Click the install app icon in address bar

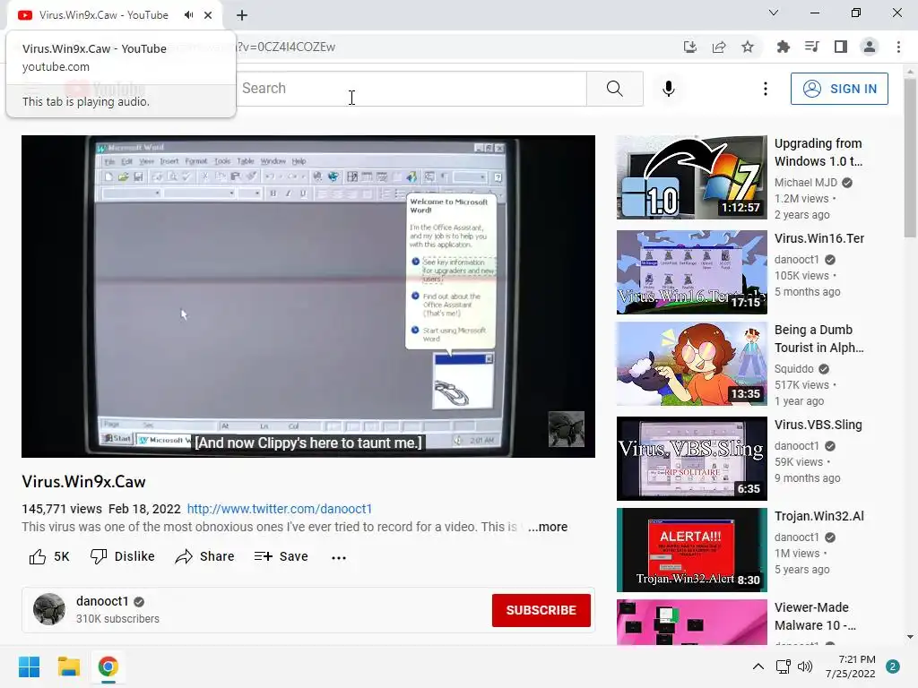point(690,47)
